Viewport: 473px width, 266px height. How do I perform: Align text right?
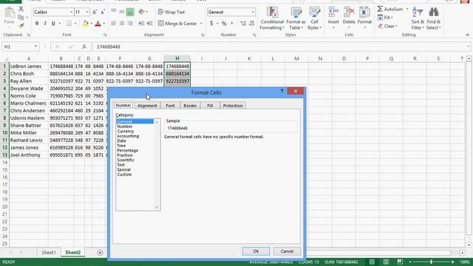coord(130,24)
